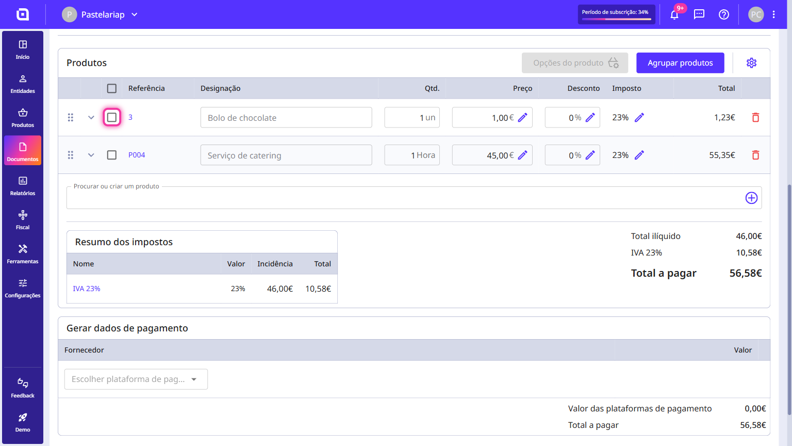
Task: Open Ferramentas in the sidebar
Action: [23, 254]
